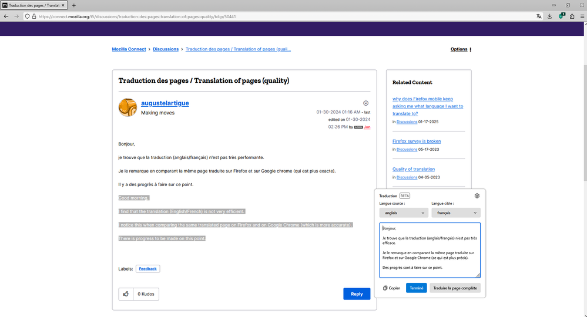This screenshot has height=317, width=587.
Task: Click Traduire la page complète button
Action: [x=455, y=288]
